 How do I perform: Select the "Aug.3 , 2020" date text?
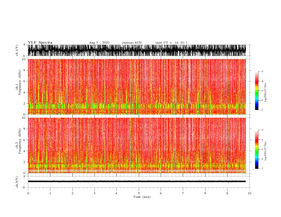click(x=99, y=43)
